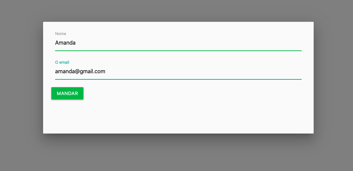Click gray backdrop above the form card
Screen dimensions: 353x171
tap(176, 11)
